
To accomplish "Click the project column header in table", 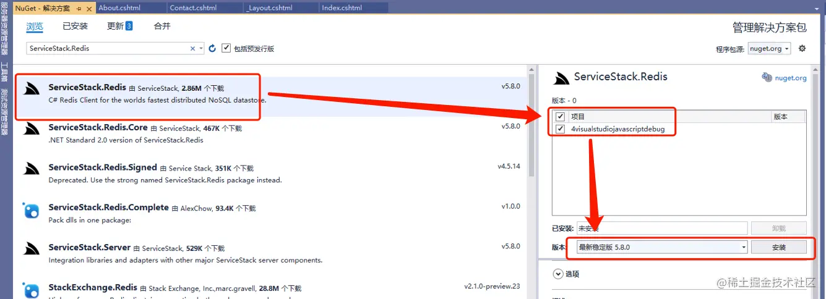I will pyautogui.click(x=669, y=117).
